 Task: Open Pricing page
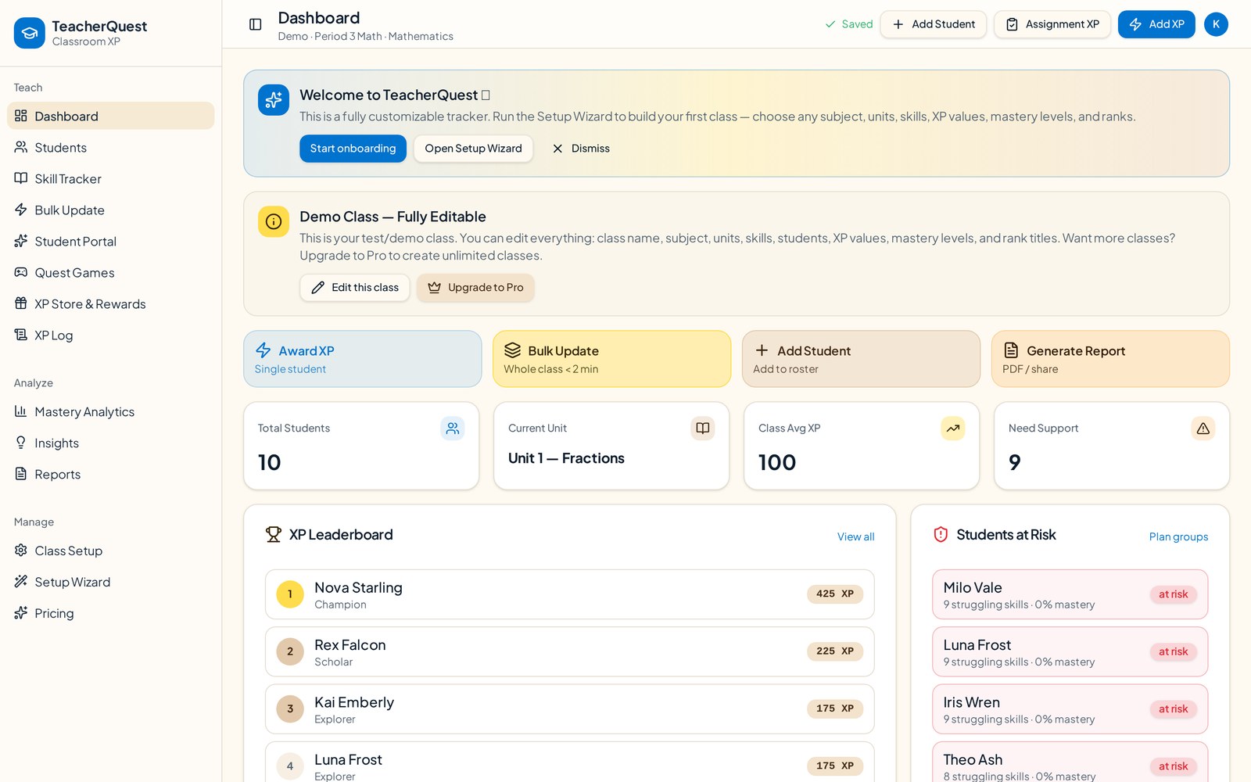click(x=110, y=613)
